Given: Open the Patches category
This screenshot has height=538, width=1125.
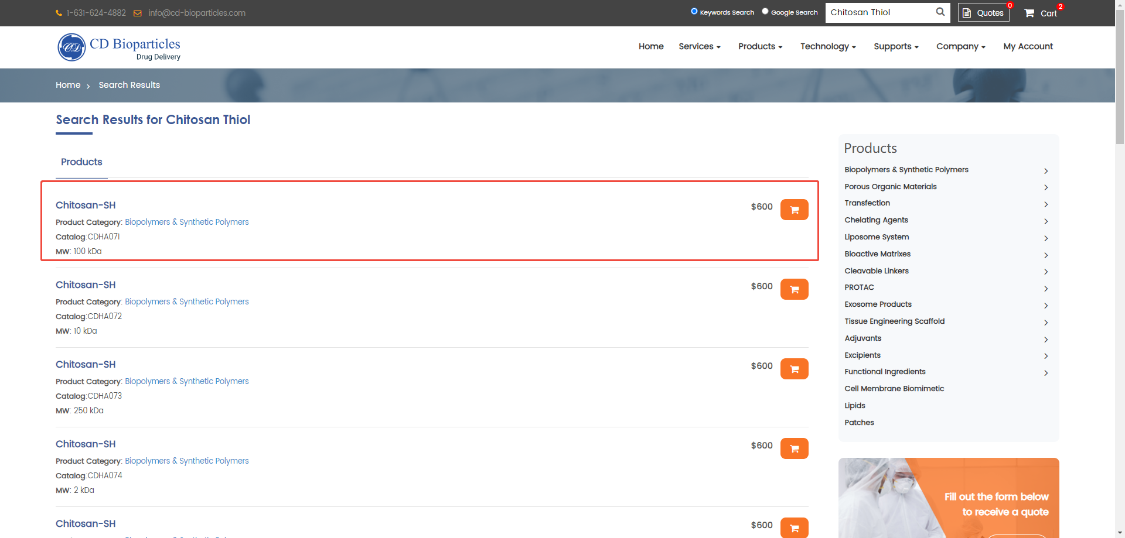Looking at the screenshot, I should [859, 423].
